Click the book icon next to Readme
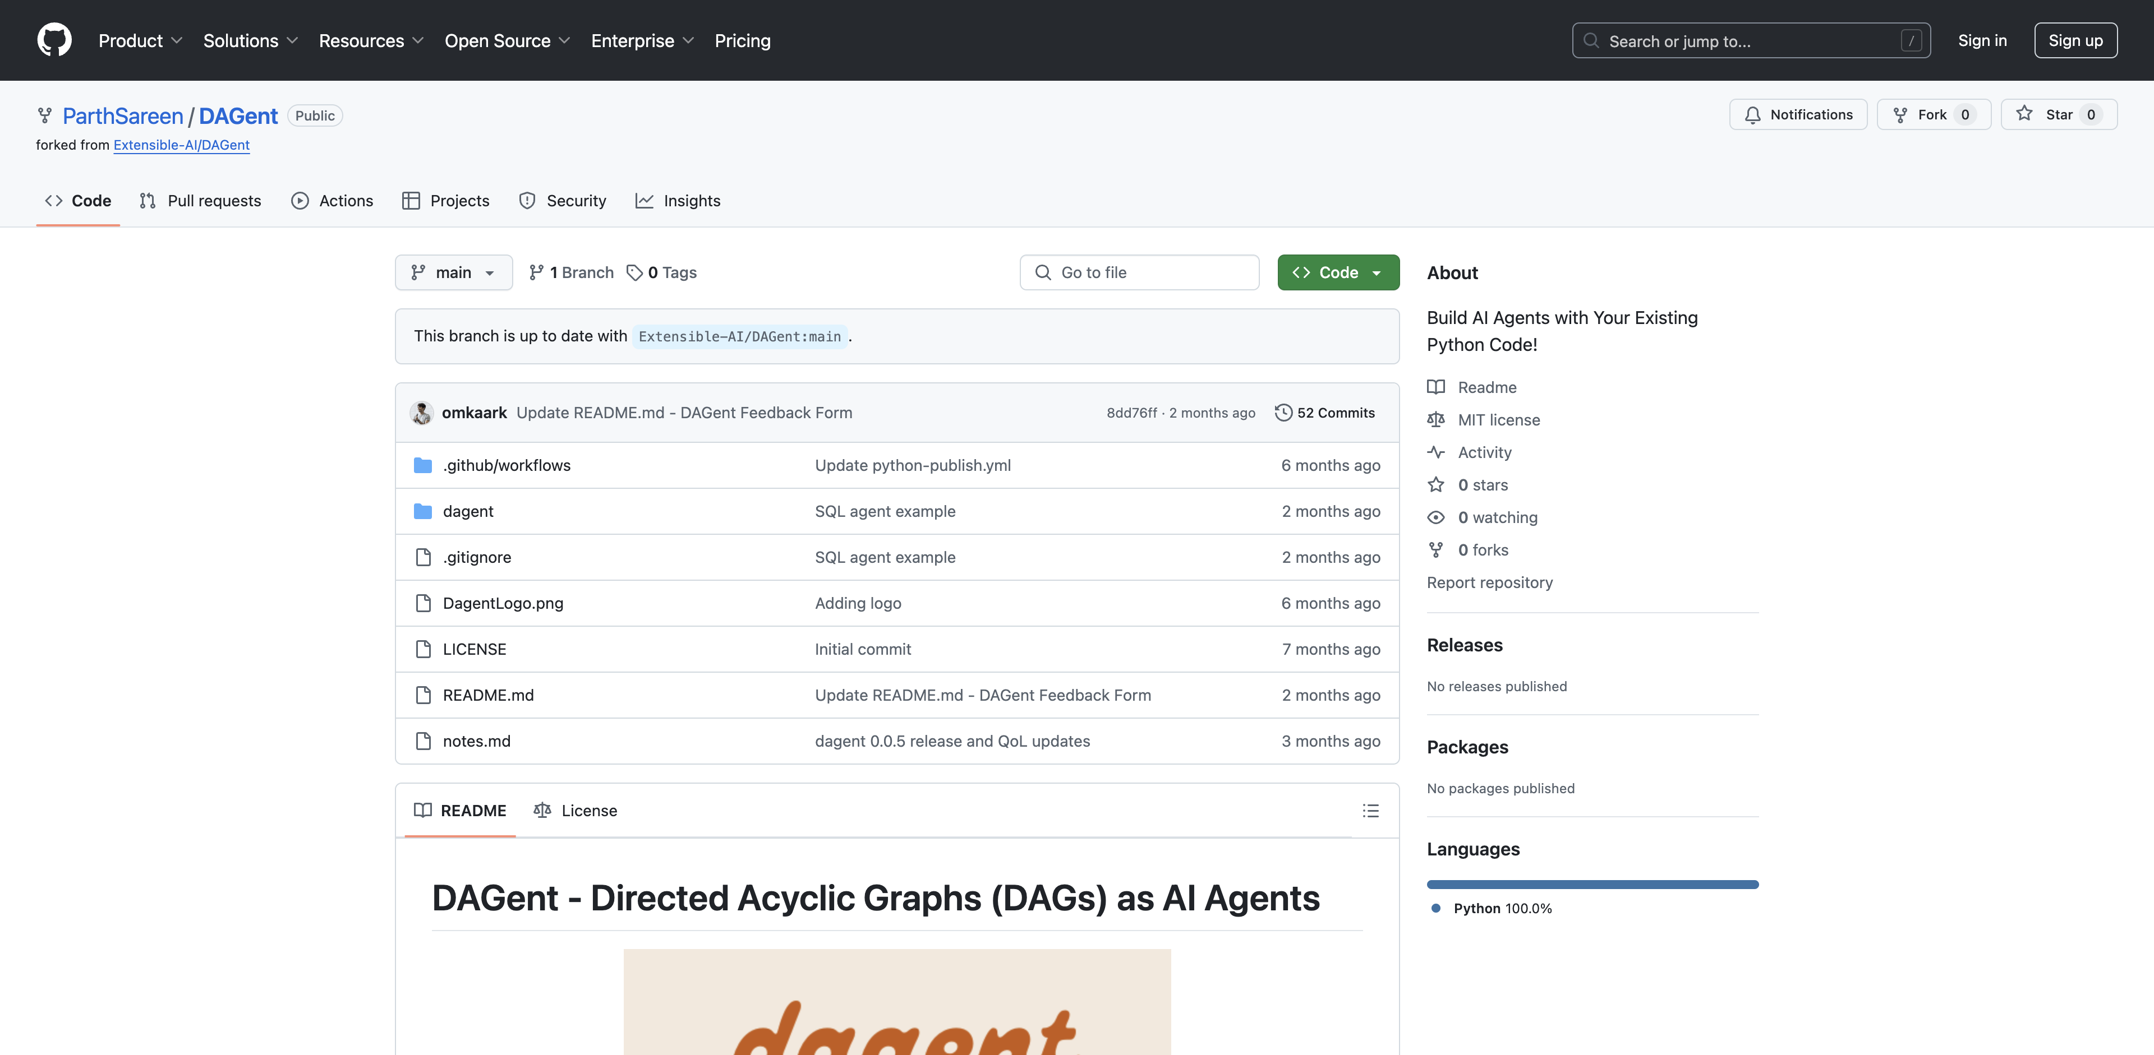The width and height of the screenshot is (2154, 1055). tap(1436, 387)
